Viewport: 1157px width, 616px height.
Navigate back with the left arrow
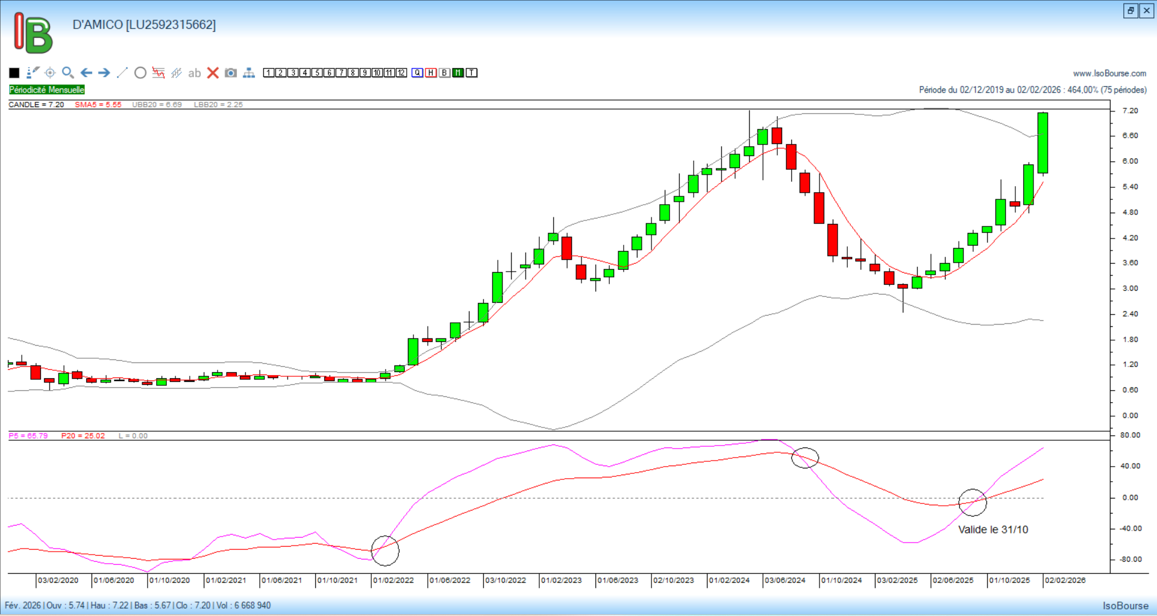(x=86, y=73)
